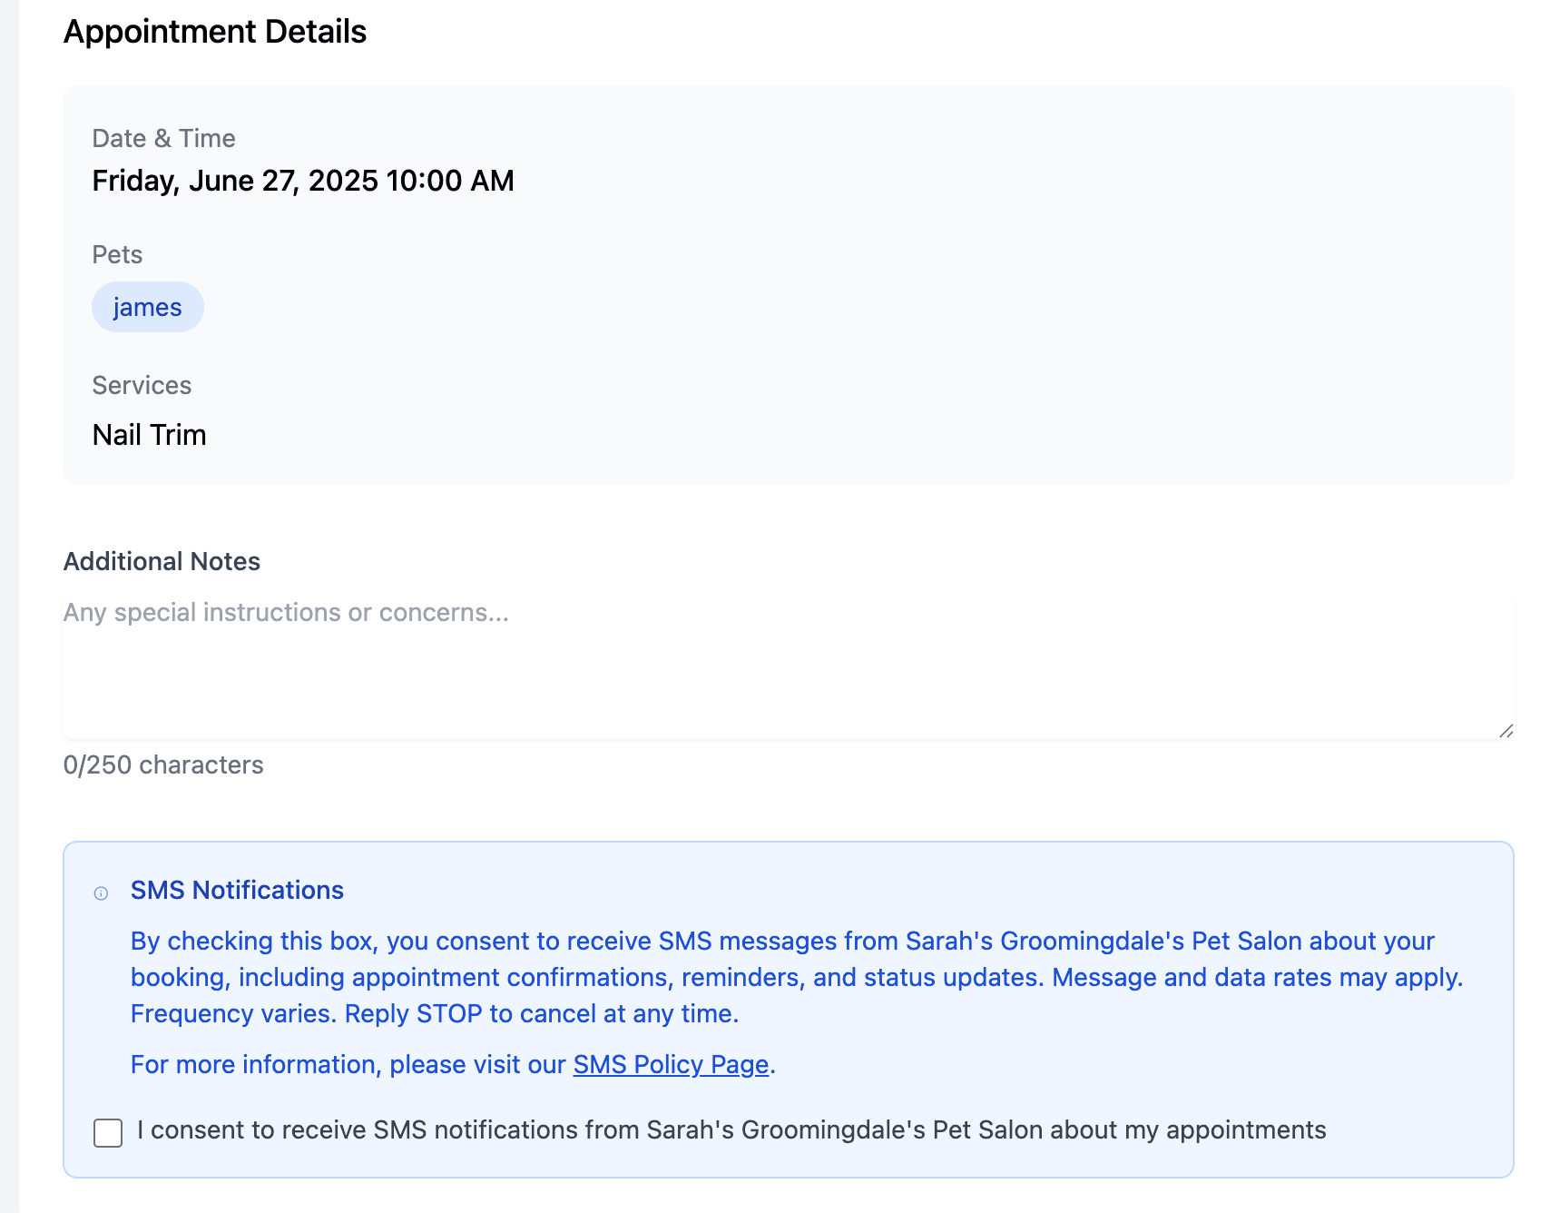The image size is (1550, 1213).
Task: Open the SMS Policy Page link
Action: (x=670, y=1063)
